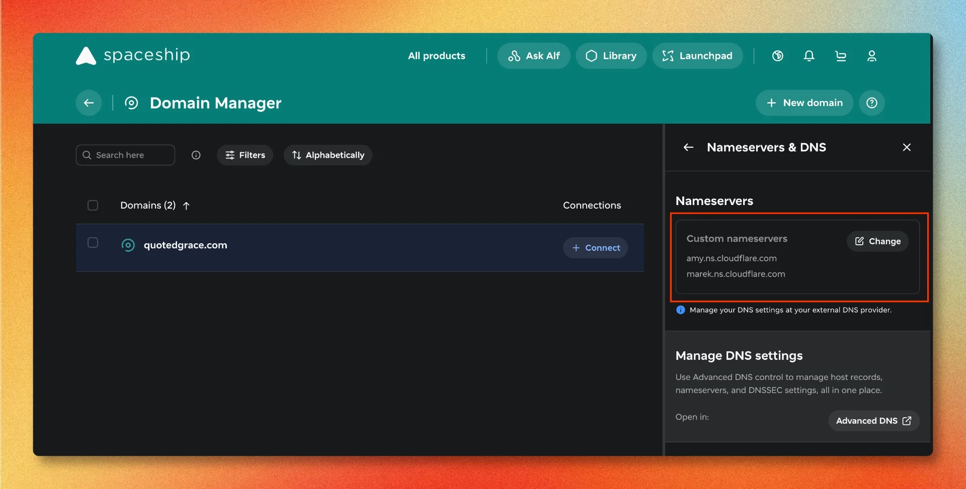
Task: Check the quotedgrace.com row checkbox
Action: coord(93,243)
